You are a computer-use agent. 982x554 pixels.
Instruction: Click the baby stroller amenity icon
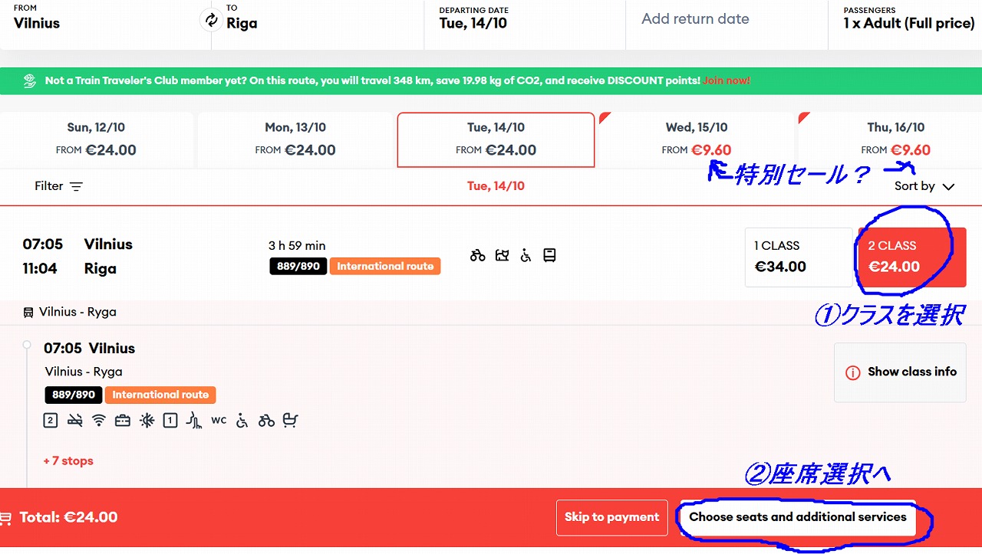pos(290,420)
